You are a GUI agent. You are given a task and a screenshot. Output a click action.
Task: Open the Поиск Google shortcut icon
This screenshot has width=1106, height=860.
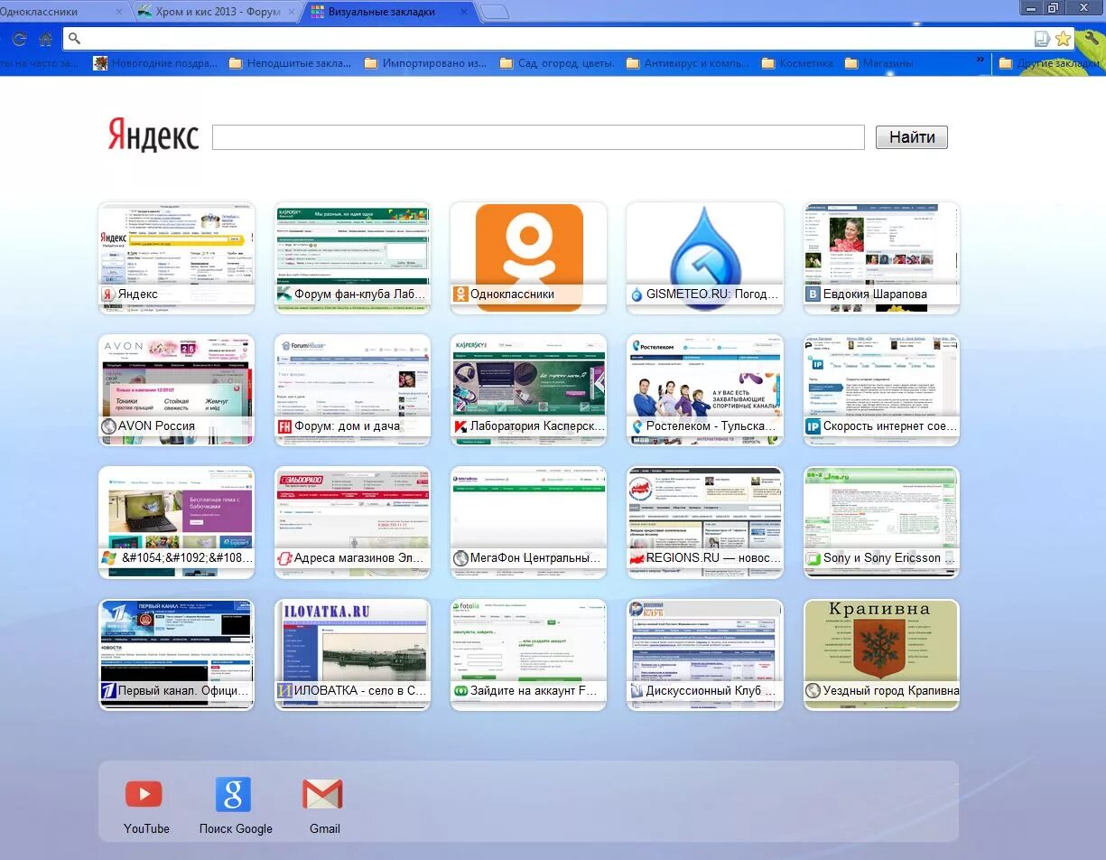tap(233, 794)
